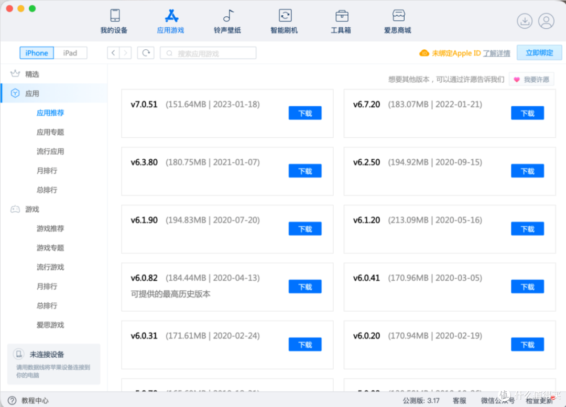Open 教程中心 tutorial center

35,401
